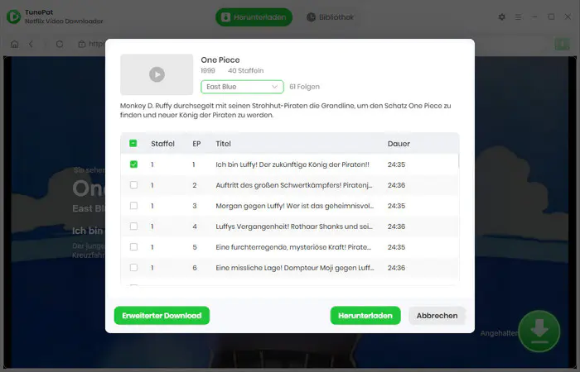Open the East Blue season dropdown
The width and height of the screenshot is (580, 372).
pos(242,87)
